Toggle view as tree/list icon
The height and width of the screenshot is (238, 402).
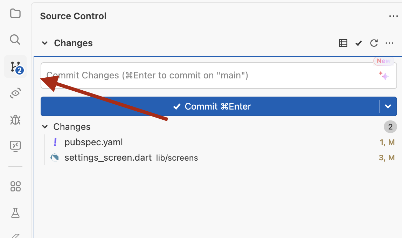click(x=343, y=43)
